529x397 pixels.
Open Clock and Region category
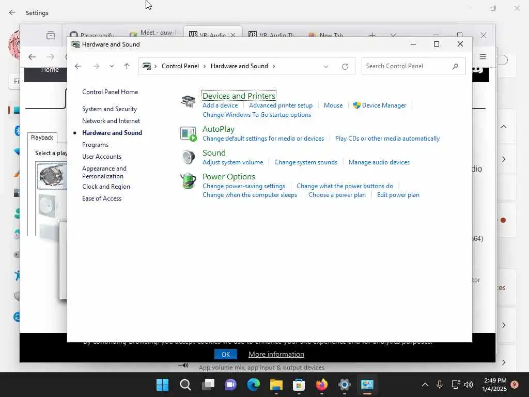point(106,187)
